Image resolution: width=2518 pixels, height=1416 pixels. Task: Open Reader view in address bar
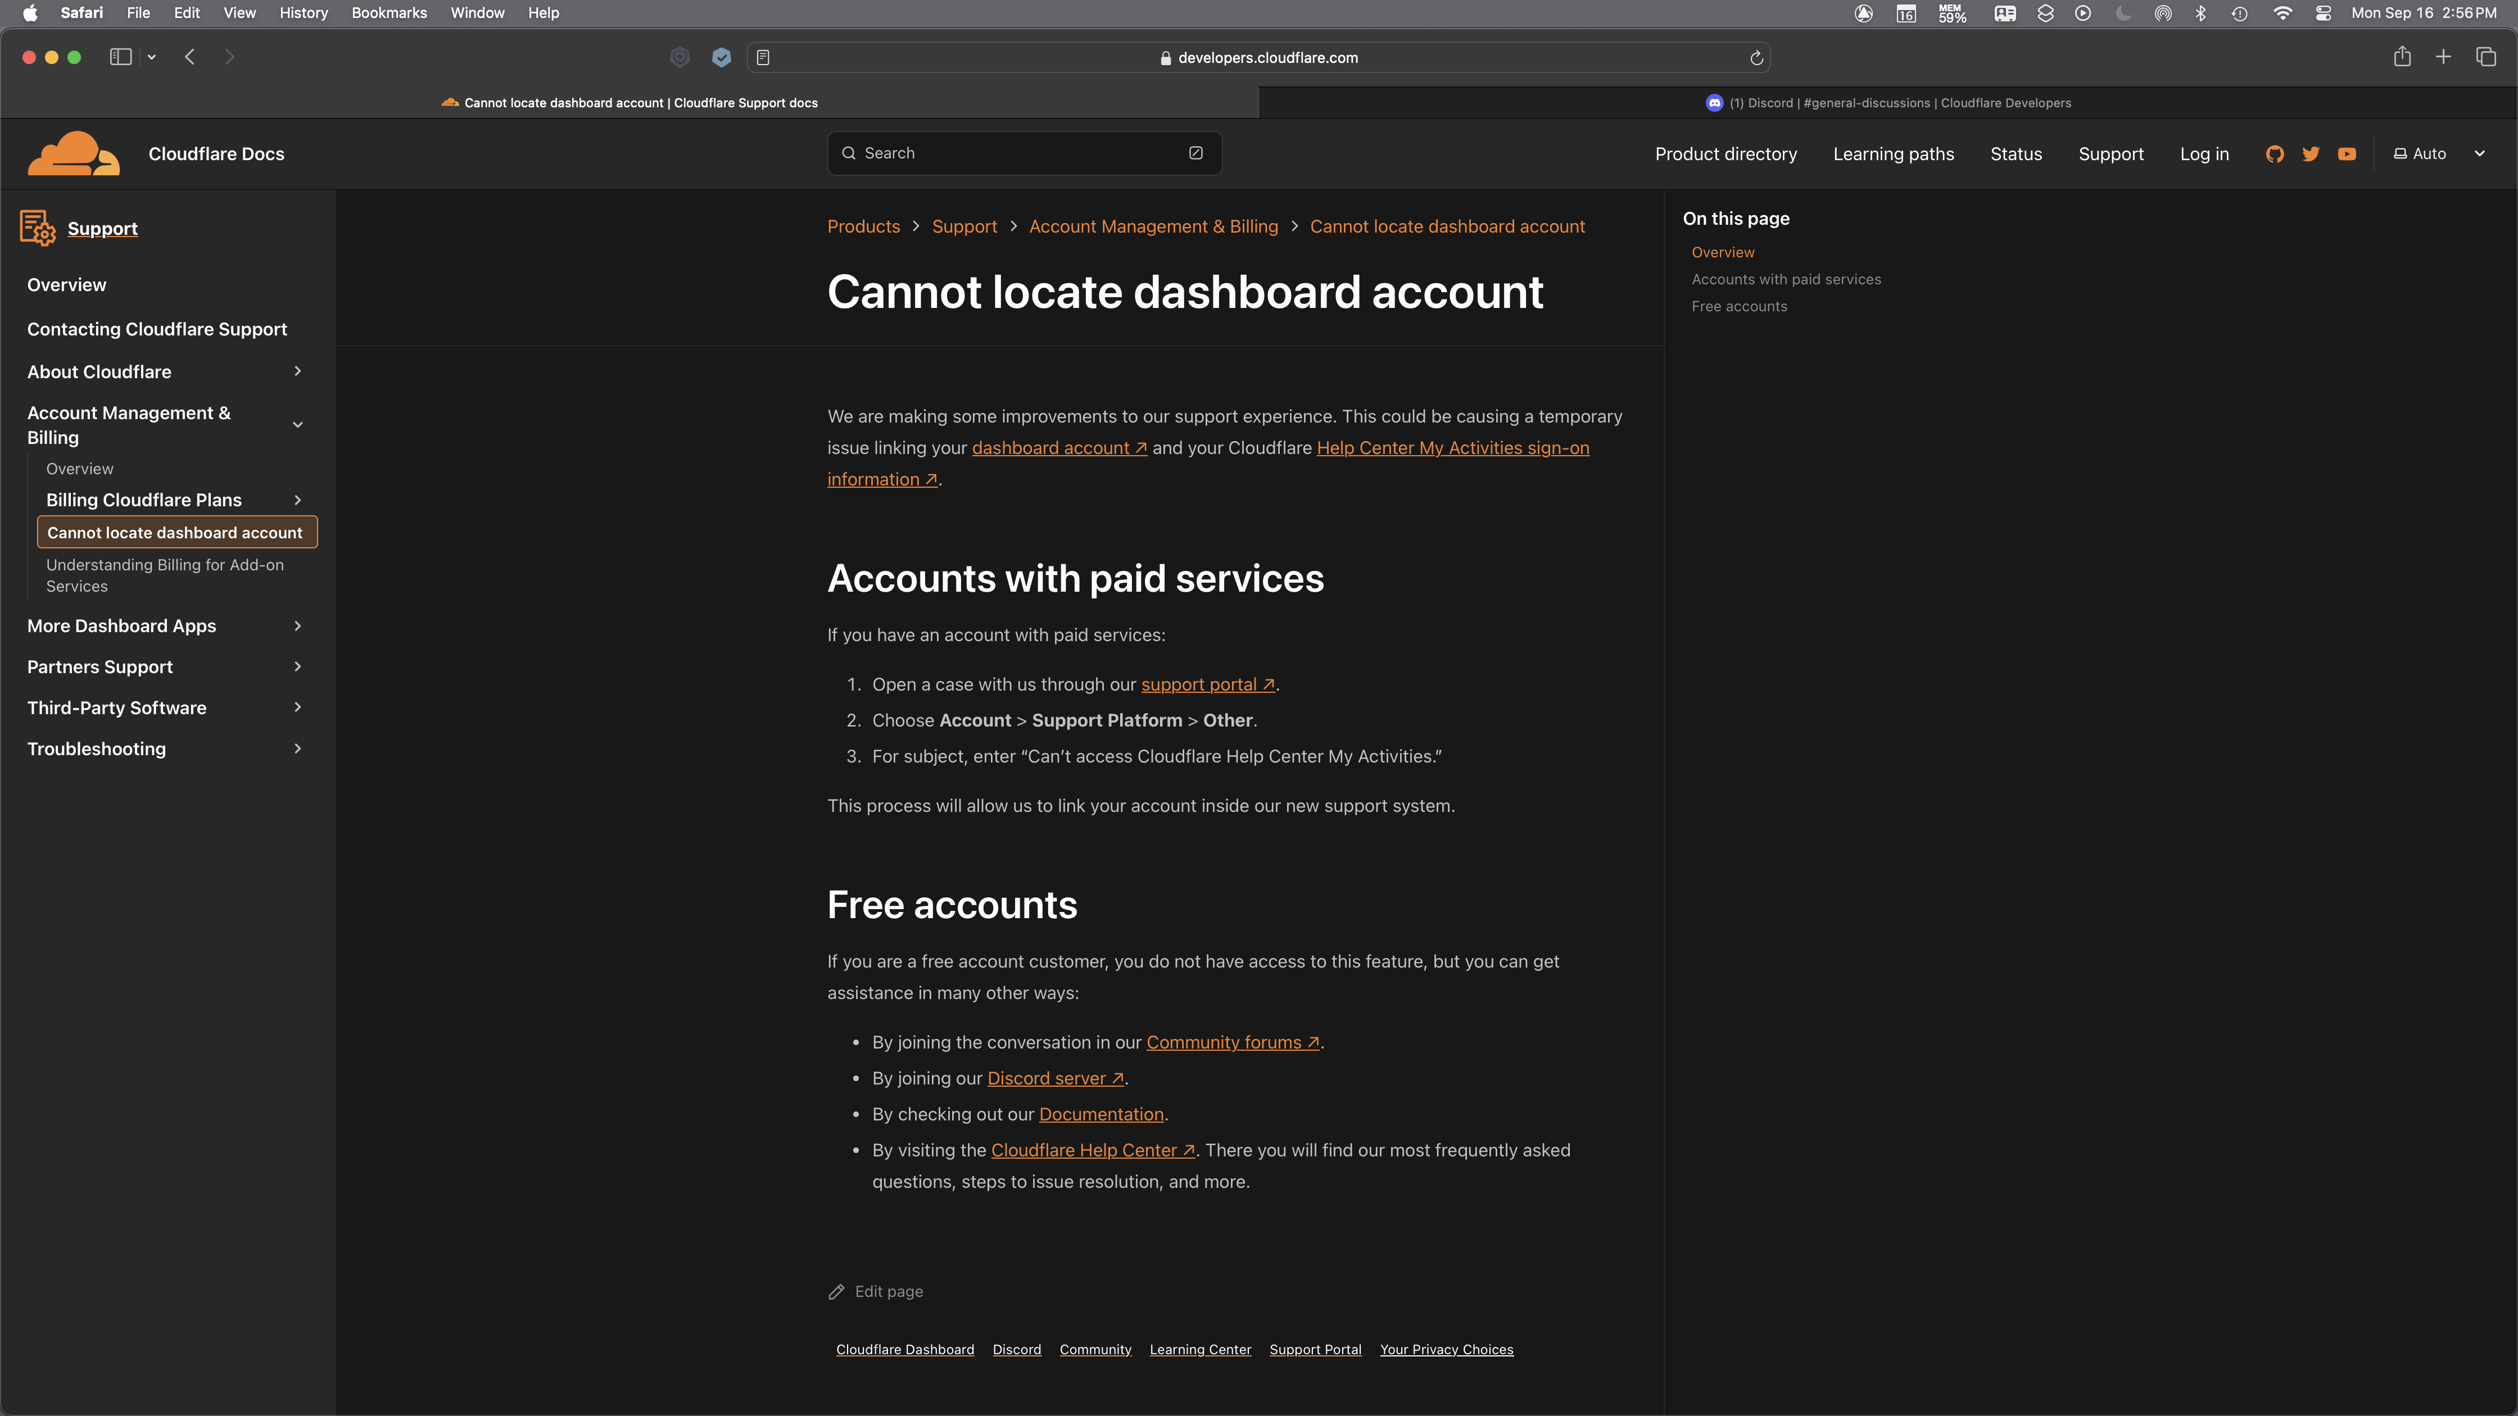pyautogui.click(x=763, y=58)
